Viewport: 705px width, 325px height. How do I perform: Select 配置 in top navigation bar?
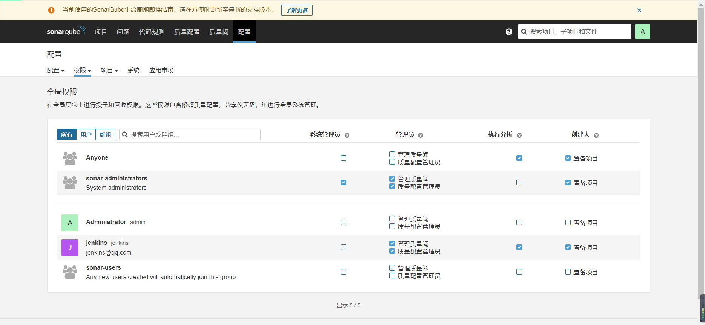pyautogui.click(x=244, y=32)
